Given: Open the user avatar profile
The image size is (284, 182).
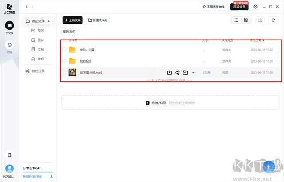Looking at the screenshot, I should (9, 169).
